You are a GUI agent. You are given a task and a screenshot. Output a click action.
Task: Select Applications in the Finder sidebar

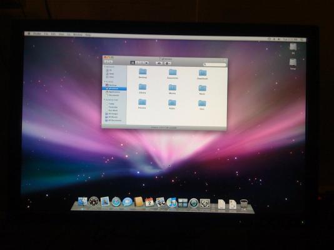(114, 92)
